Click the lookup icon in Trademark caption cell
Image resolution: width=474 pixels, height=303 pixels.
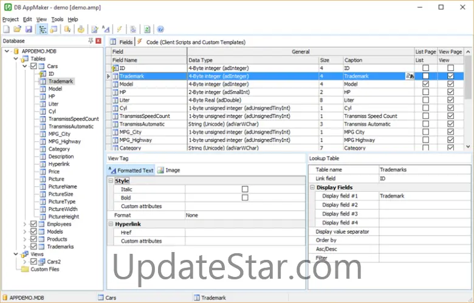[x=410, y=76]
